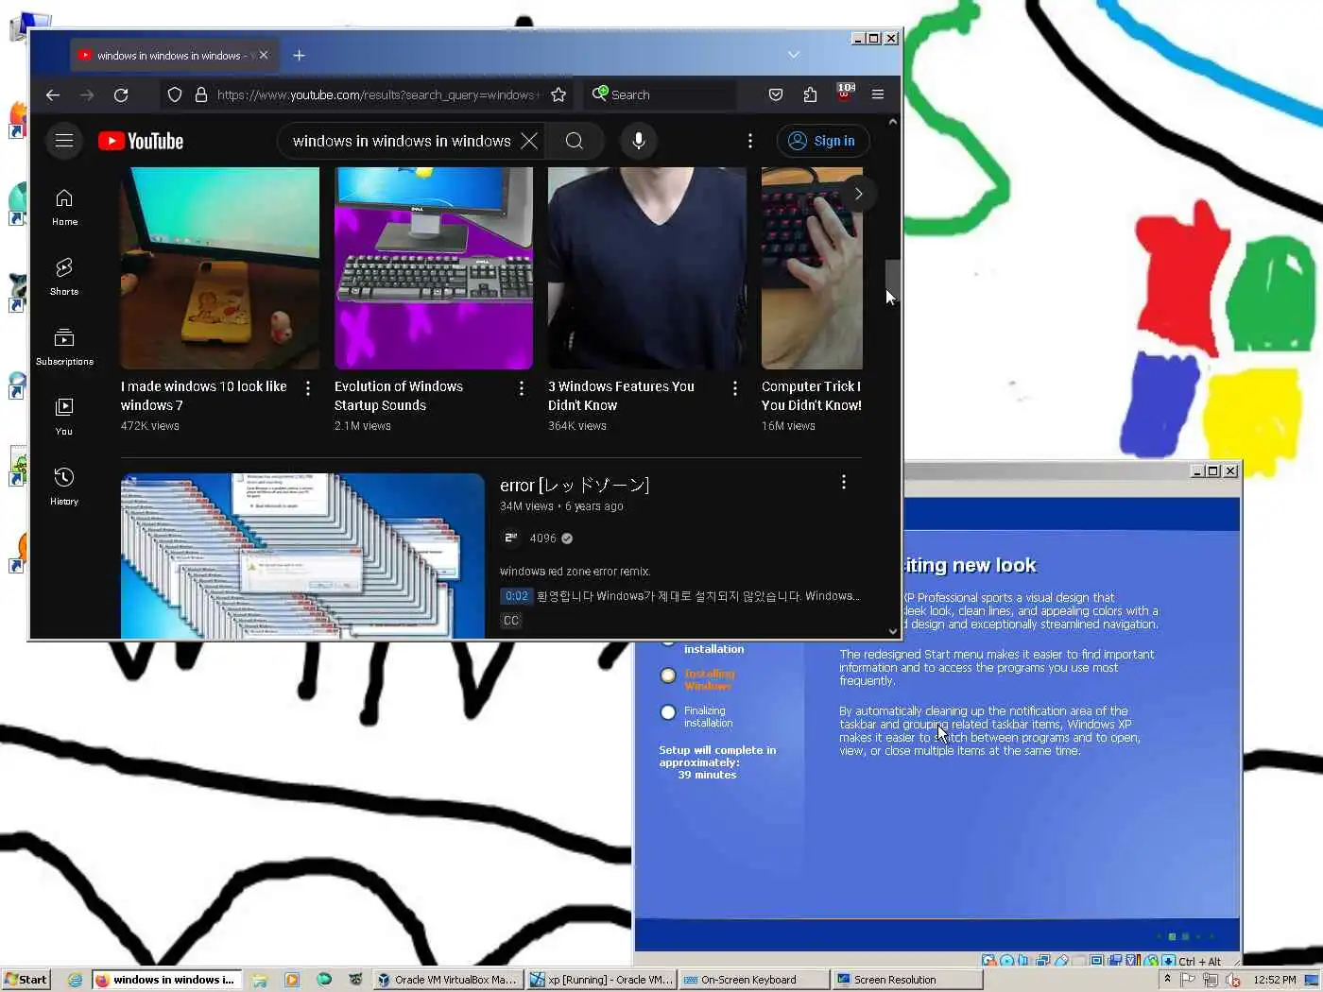Open options for Evolution of Windows video
Image resolution: width=1323 pixels, height=992 pixels.
point(522,388)
